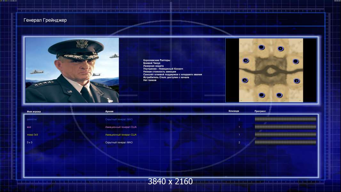Select the unnumbered start marker directly above marker 2
The image size is (341, 192).
pos(296,61)
